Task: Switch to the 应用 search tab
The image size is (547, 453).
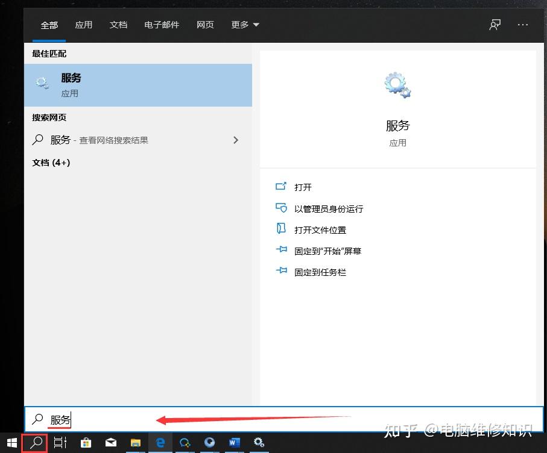Action: pyautogui.click(x=84, y=25)
